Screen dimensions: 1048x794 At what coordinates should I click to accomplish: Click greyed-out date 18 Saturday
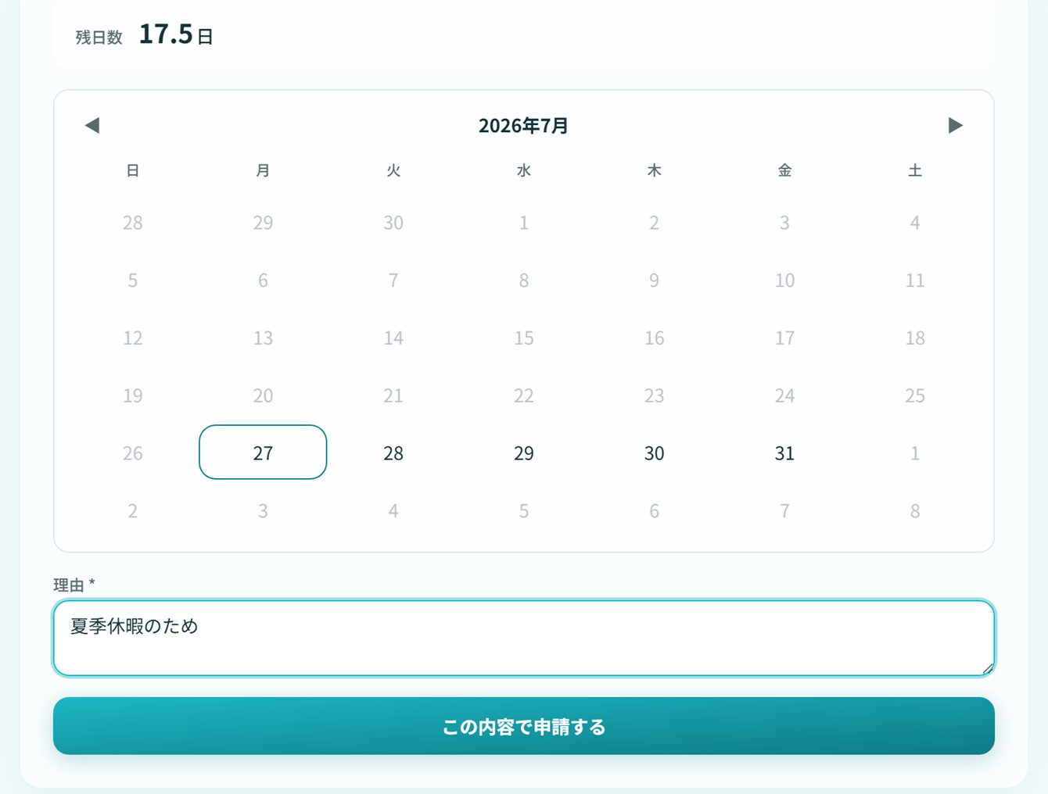coord(915,338)
